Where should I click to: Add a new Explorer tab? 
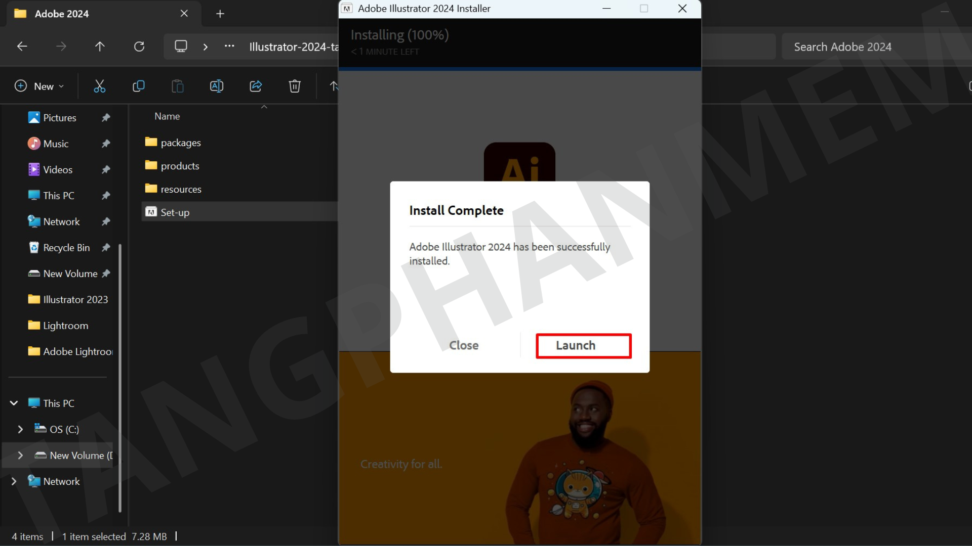coord(220,14)
